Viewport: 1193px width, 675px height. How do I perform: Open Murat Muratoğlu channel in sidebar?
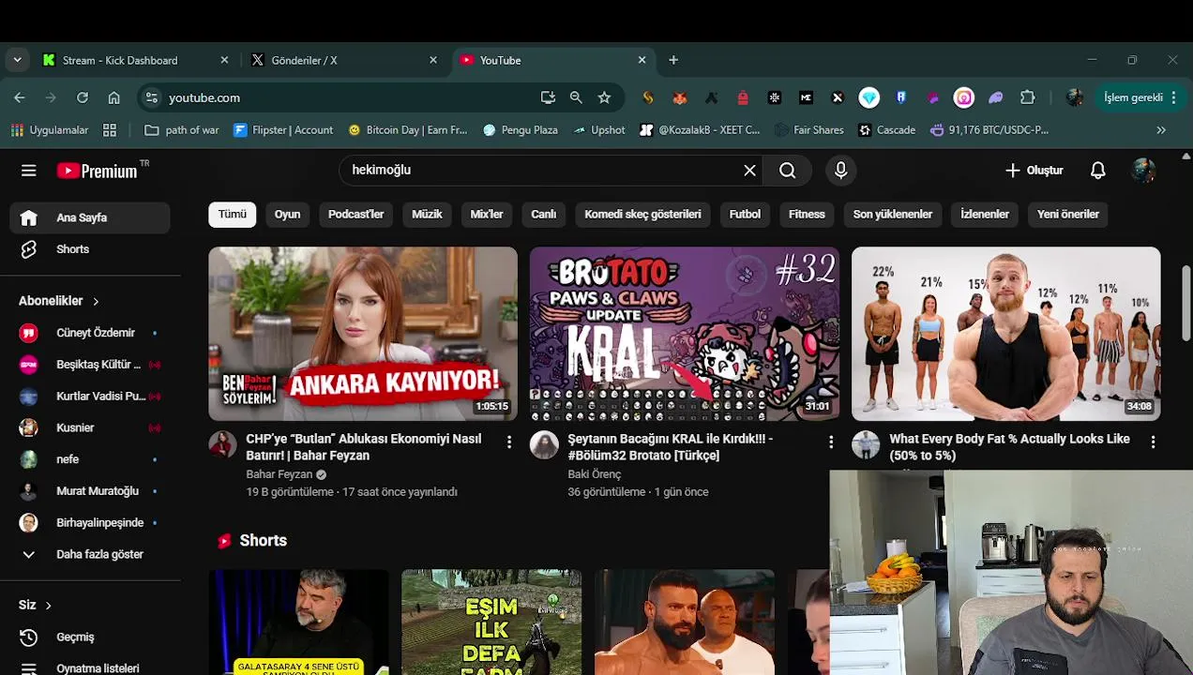pos(90,491)
